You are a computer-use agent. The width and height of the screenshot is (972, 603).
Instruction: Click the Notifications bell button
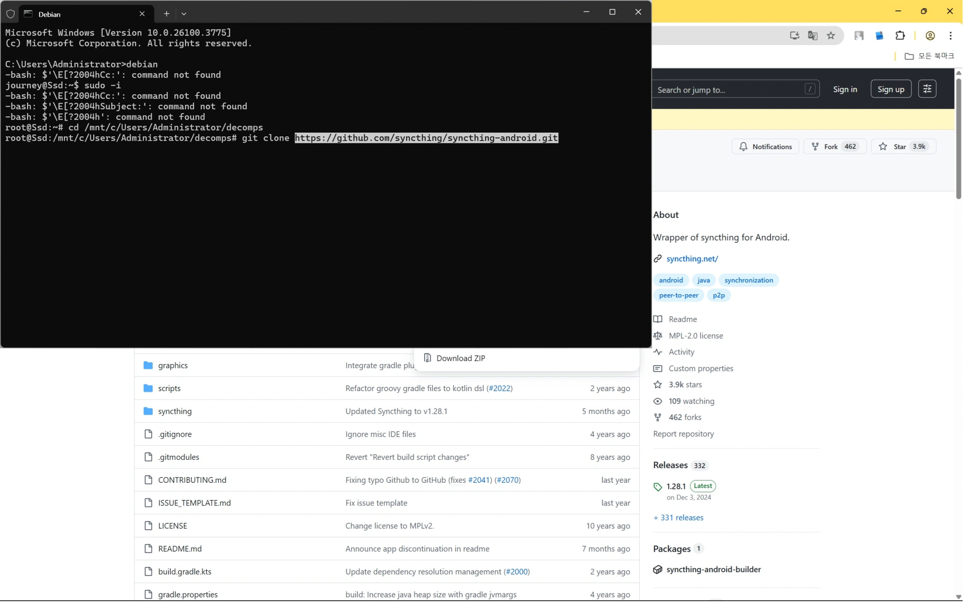(x=765, y=147)
